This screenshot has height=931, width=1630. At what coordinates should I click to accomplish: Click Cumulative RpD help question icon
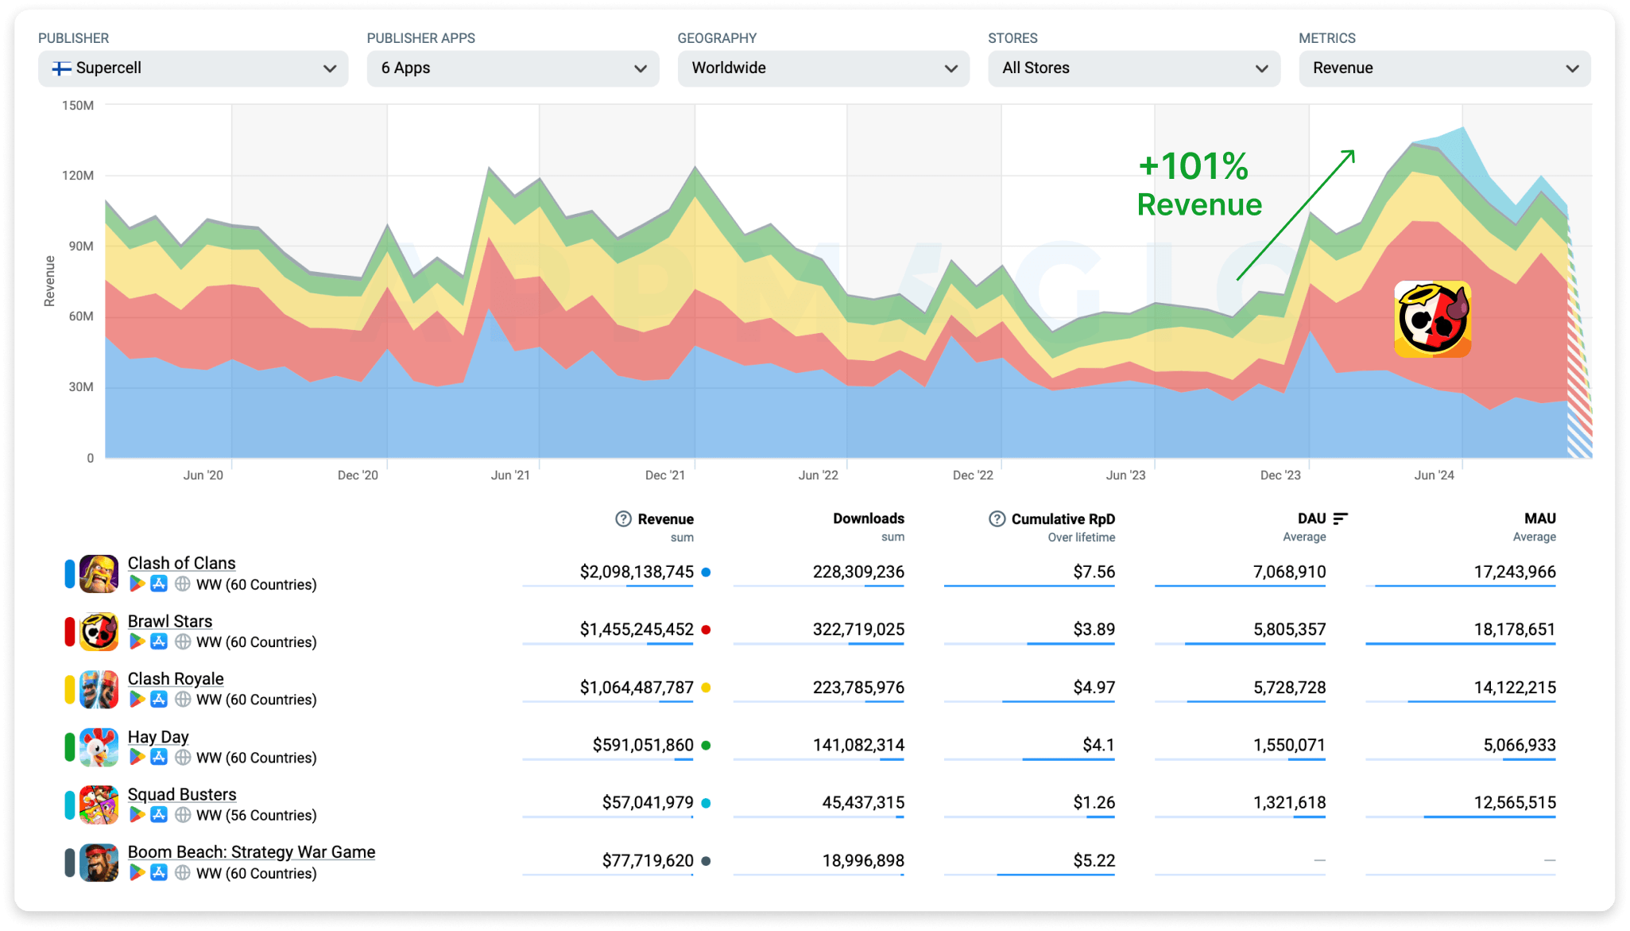click(997, 518)
